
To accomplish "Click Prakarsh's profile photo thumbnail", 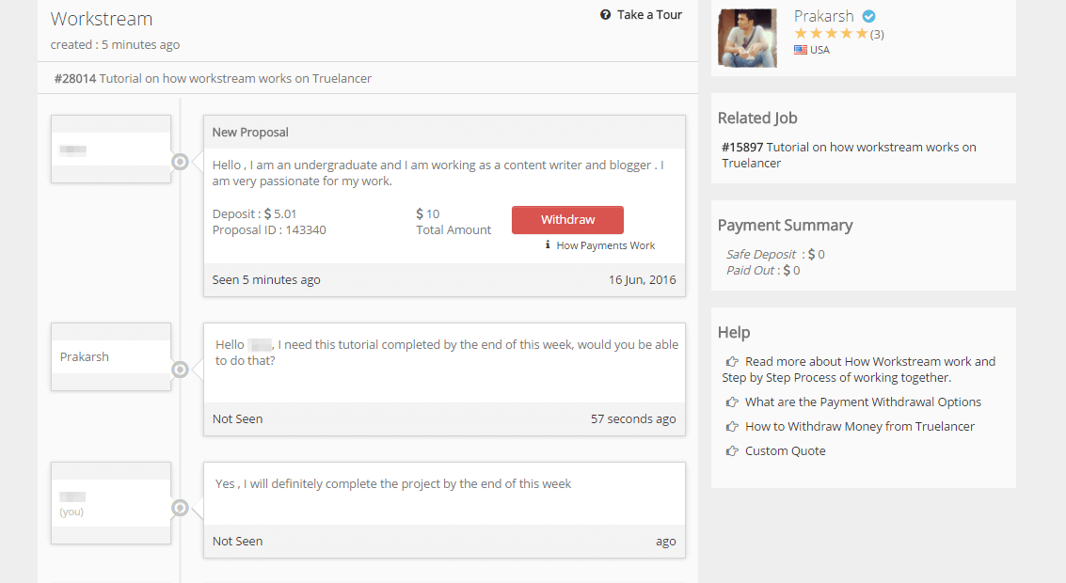I will tap(747, 38).
